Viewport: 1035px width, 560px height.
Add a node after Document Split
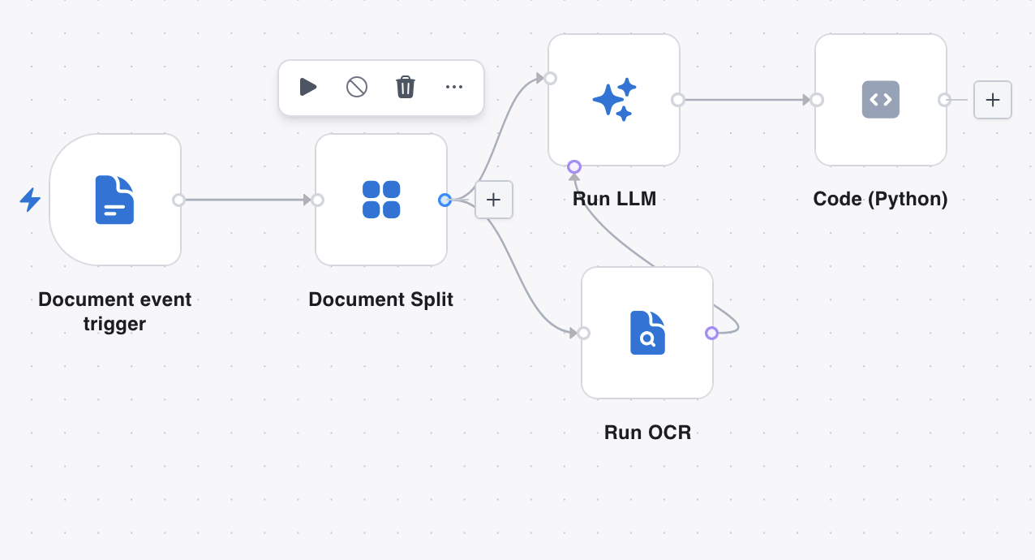click(x=494, y=200)
